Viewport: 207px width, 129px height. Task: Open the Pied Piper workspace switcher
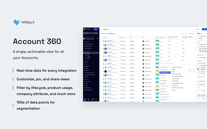(x=91, y=38)
